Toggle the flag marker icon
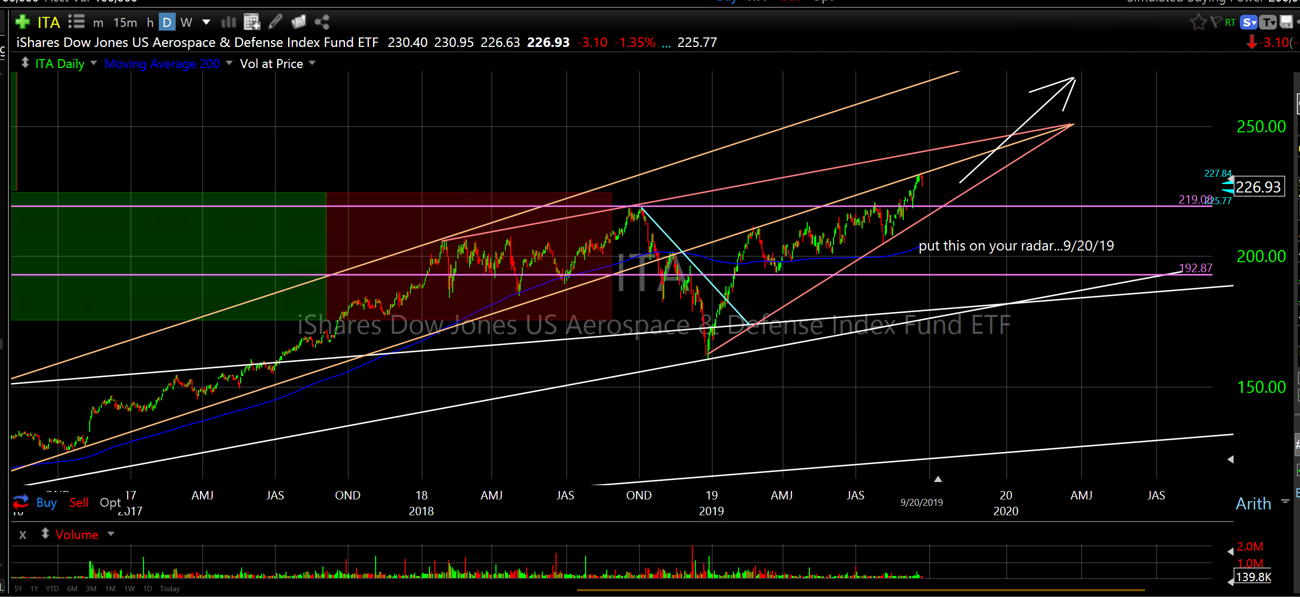This screenshot has width=1300, height=597. pyautogui.click(x=1216, y=22)
